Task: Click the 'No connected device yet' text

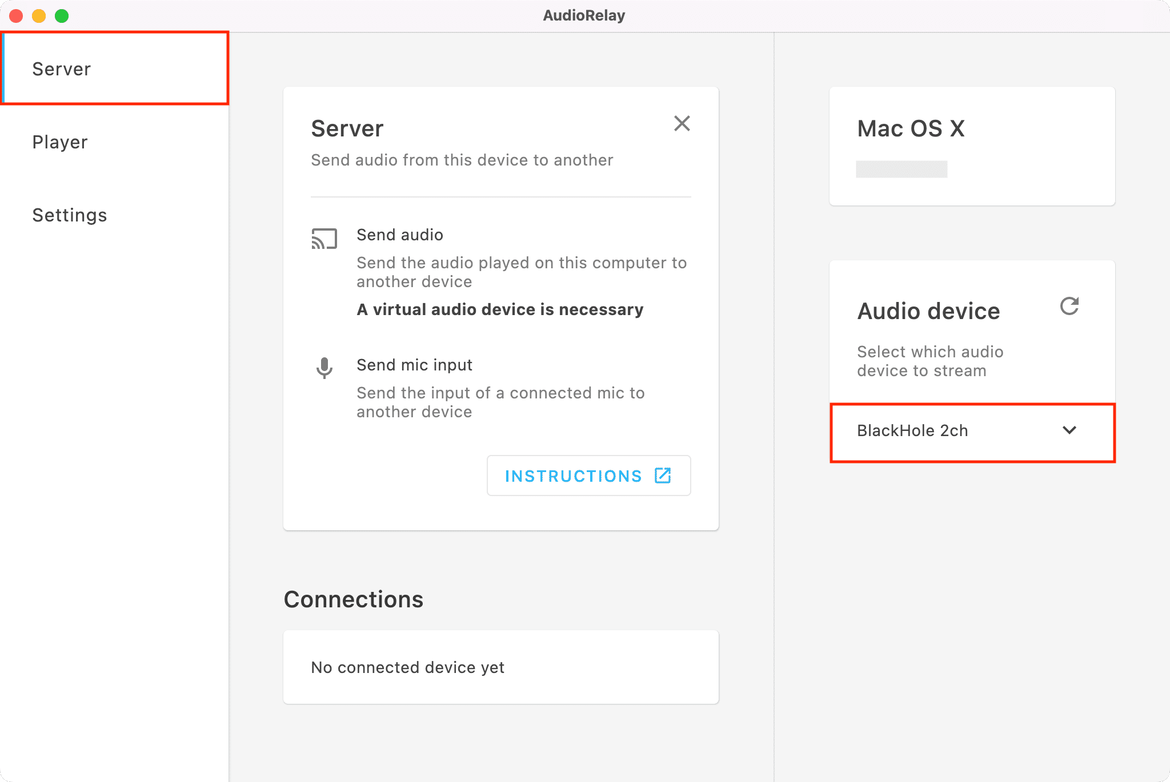Action: pos(407,667)
